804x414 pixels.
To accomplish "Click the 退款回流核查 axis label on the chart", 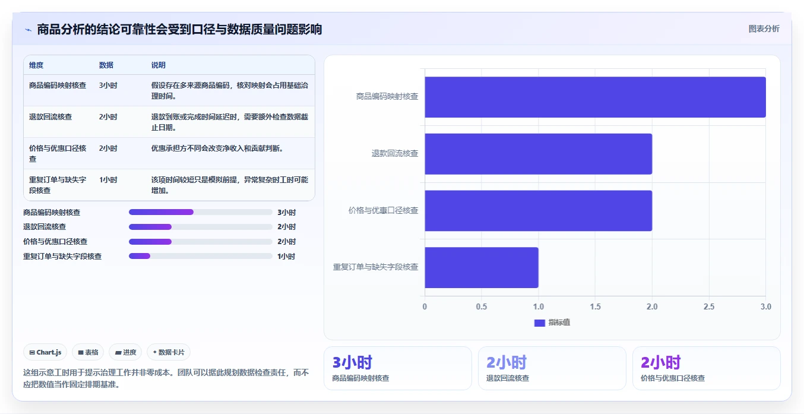I will 395,153.
